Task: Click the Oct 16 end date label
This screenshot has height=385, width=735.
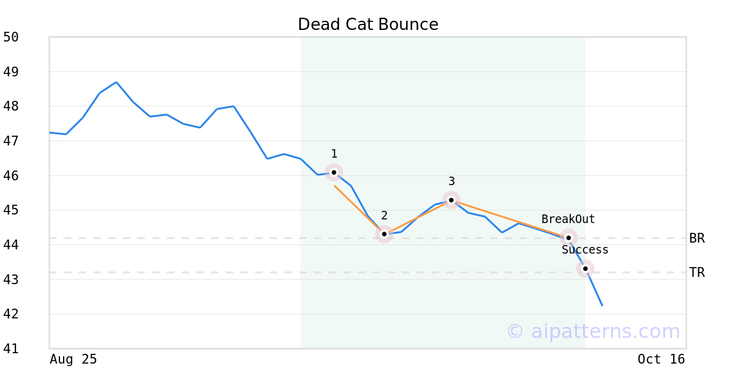Action: (x=661, y=359)
